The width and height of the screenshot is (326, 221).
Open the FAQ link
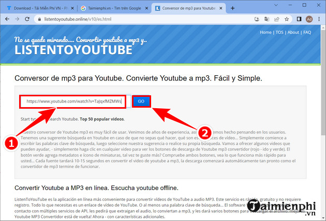307,32
